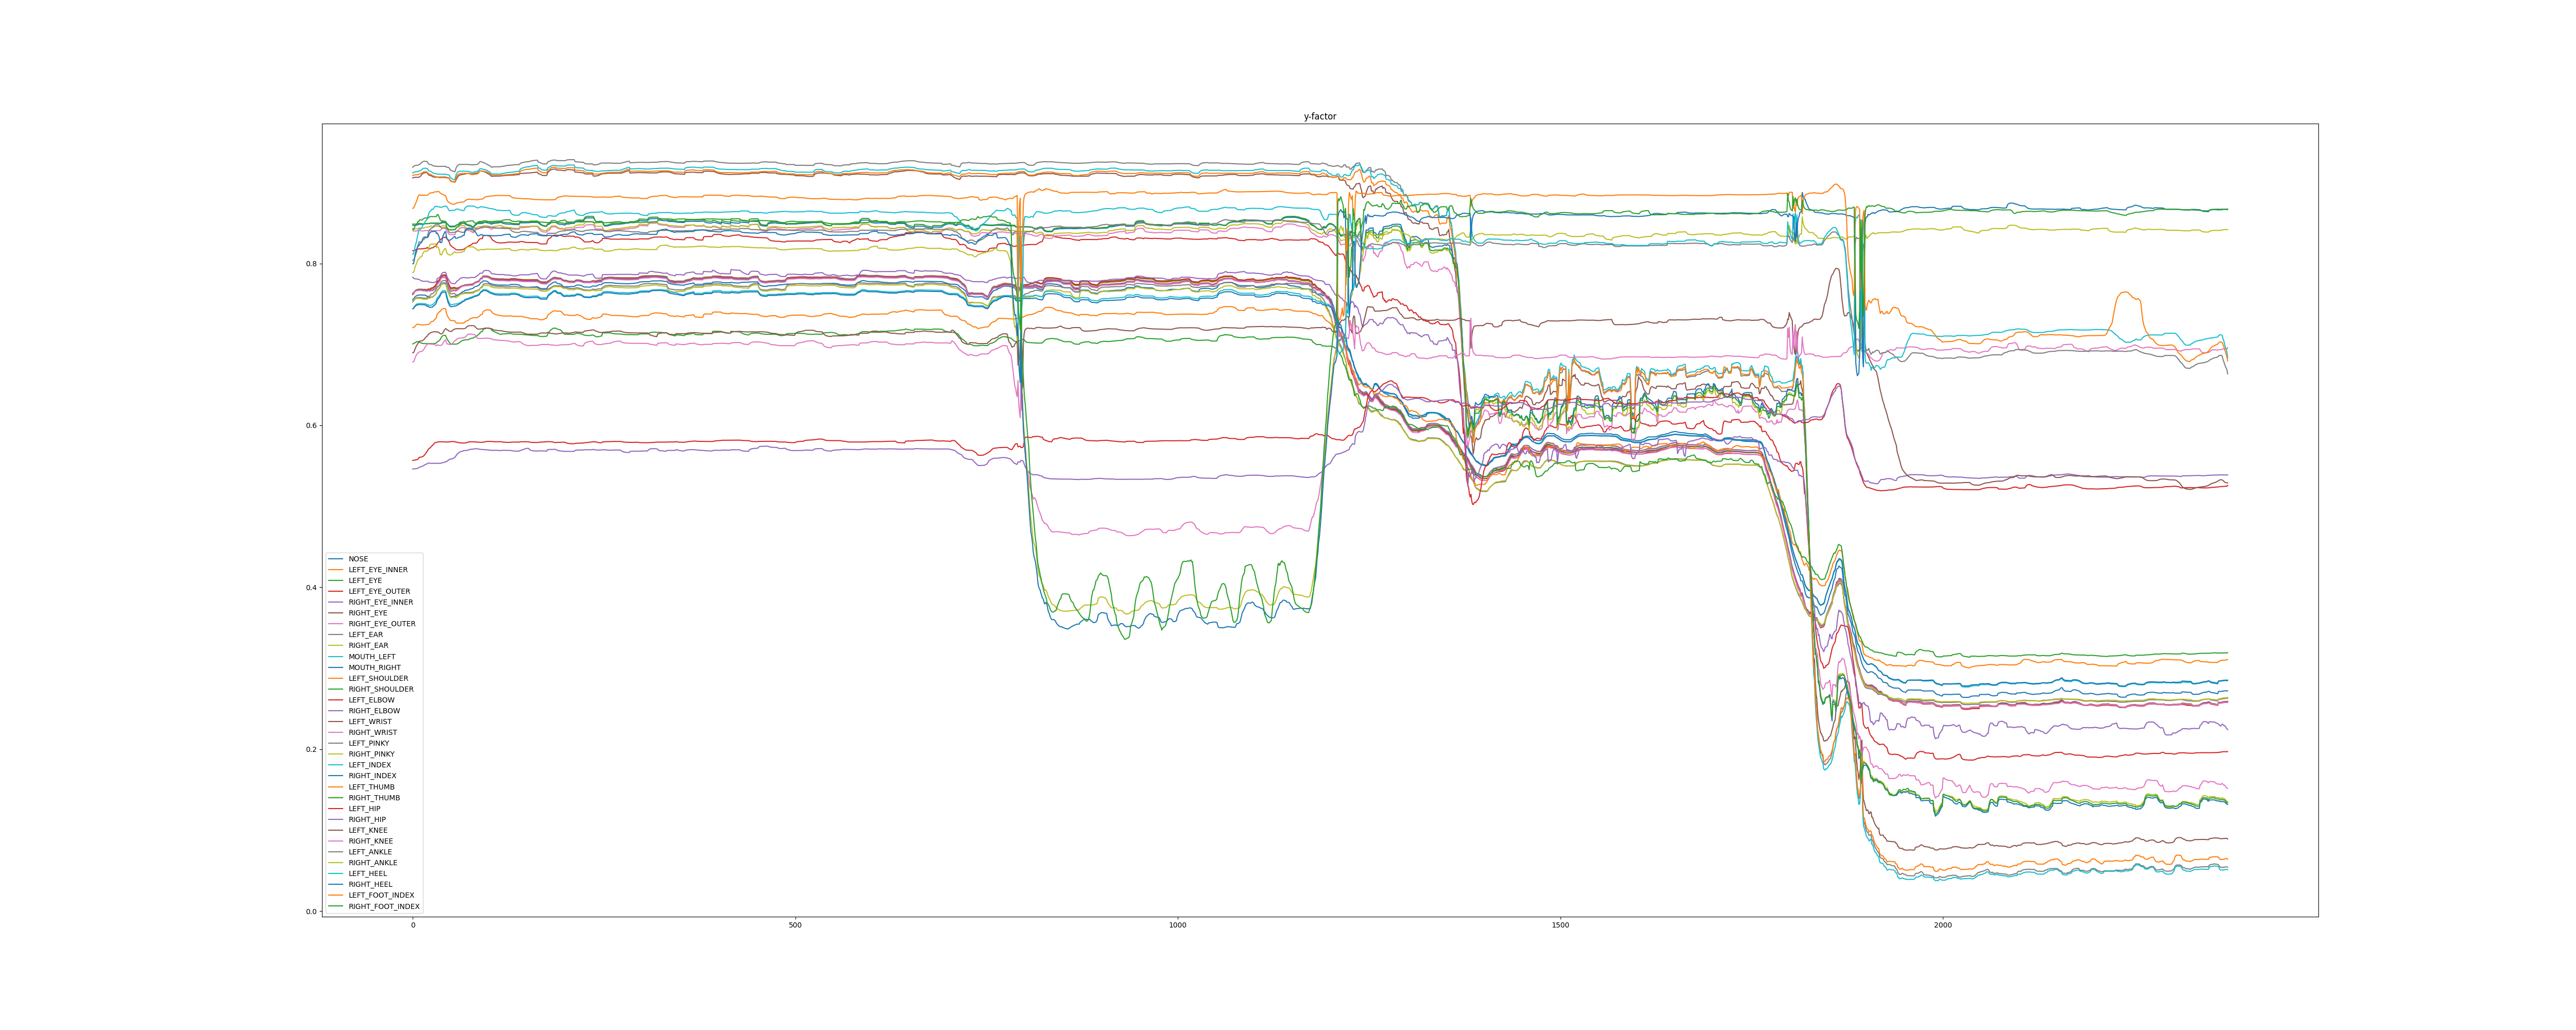The height and width of the screenshot is (1030, 2576).
Task: Click the 0.8 y-axis tick label
Action: 311,264
